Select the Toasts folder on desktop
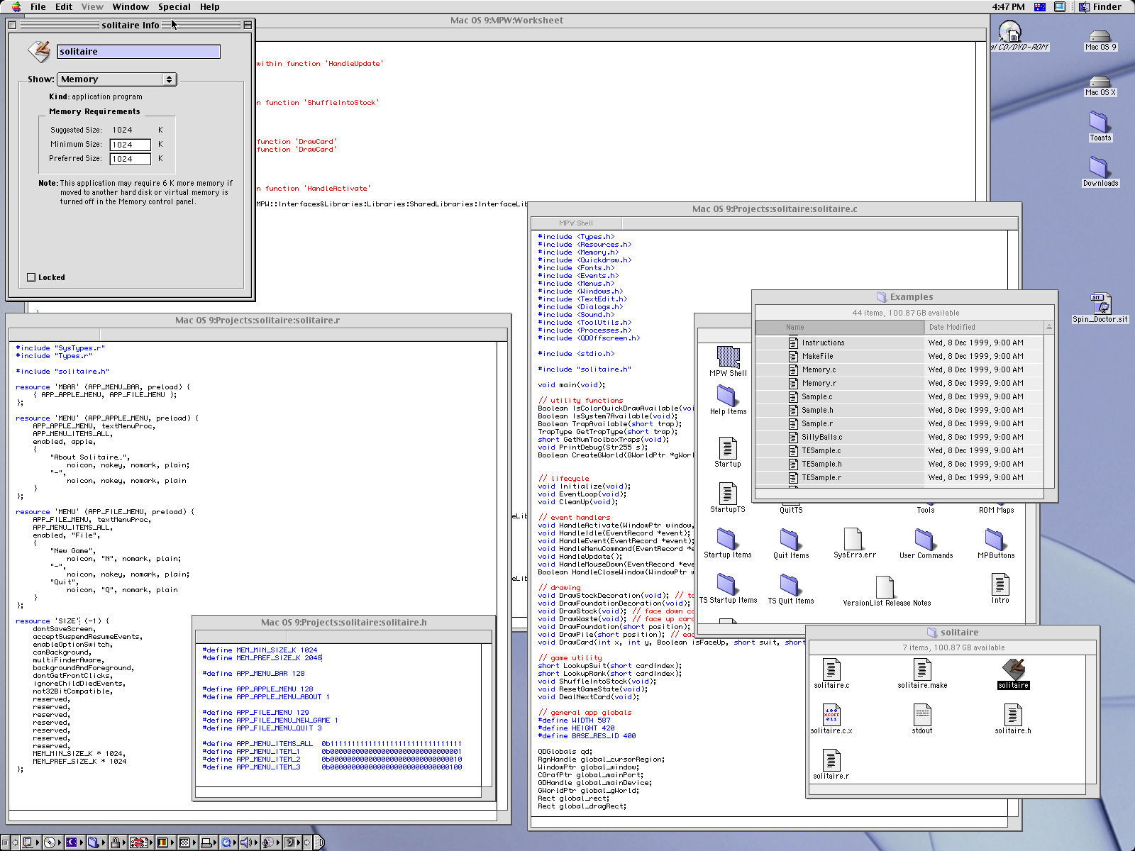The width and height of the screenshot is (1135, 851). click(x=1100, y=122)
